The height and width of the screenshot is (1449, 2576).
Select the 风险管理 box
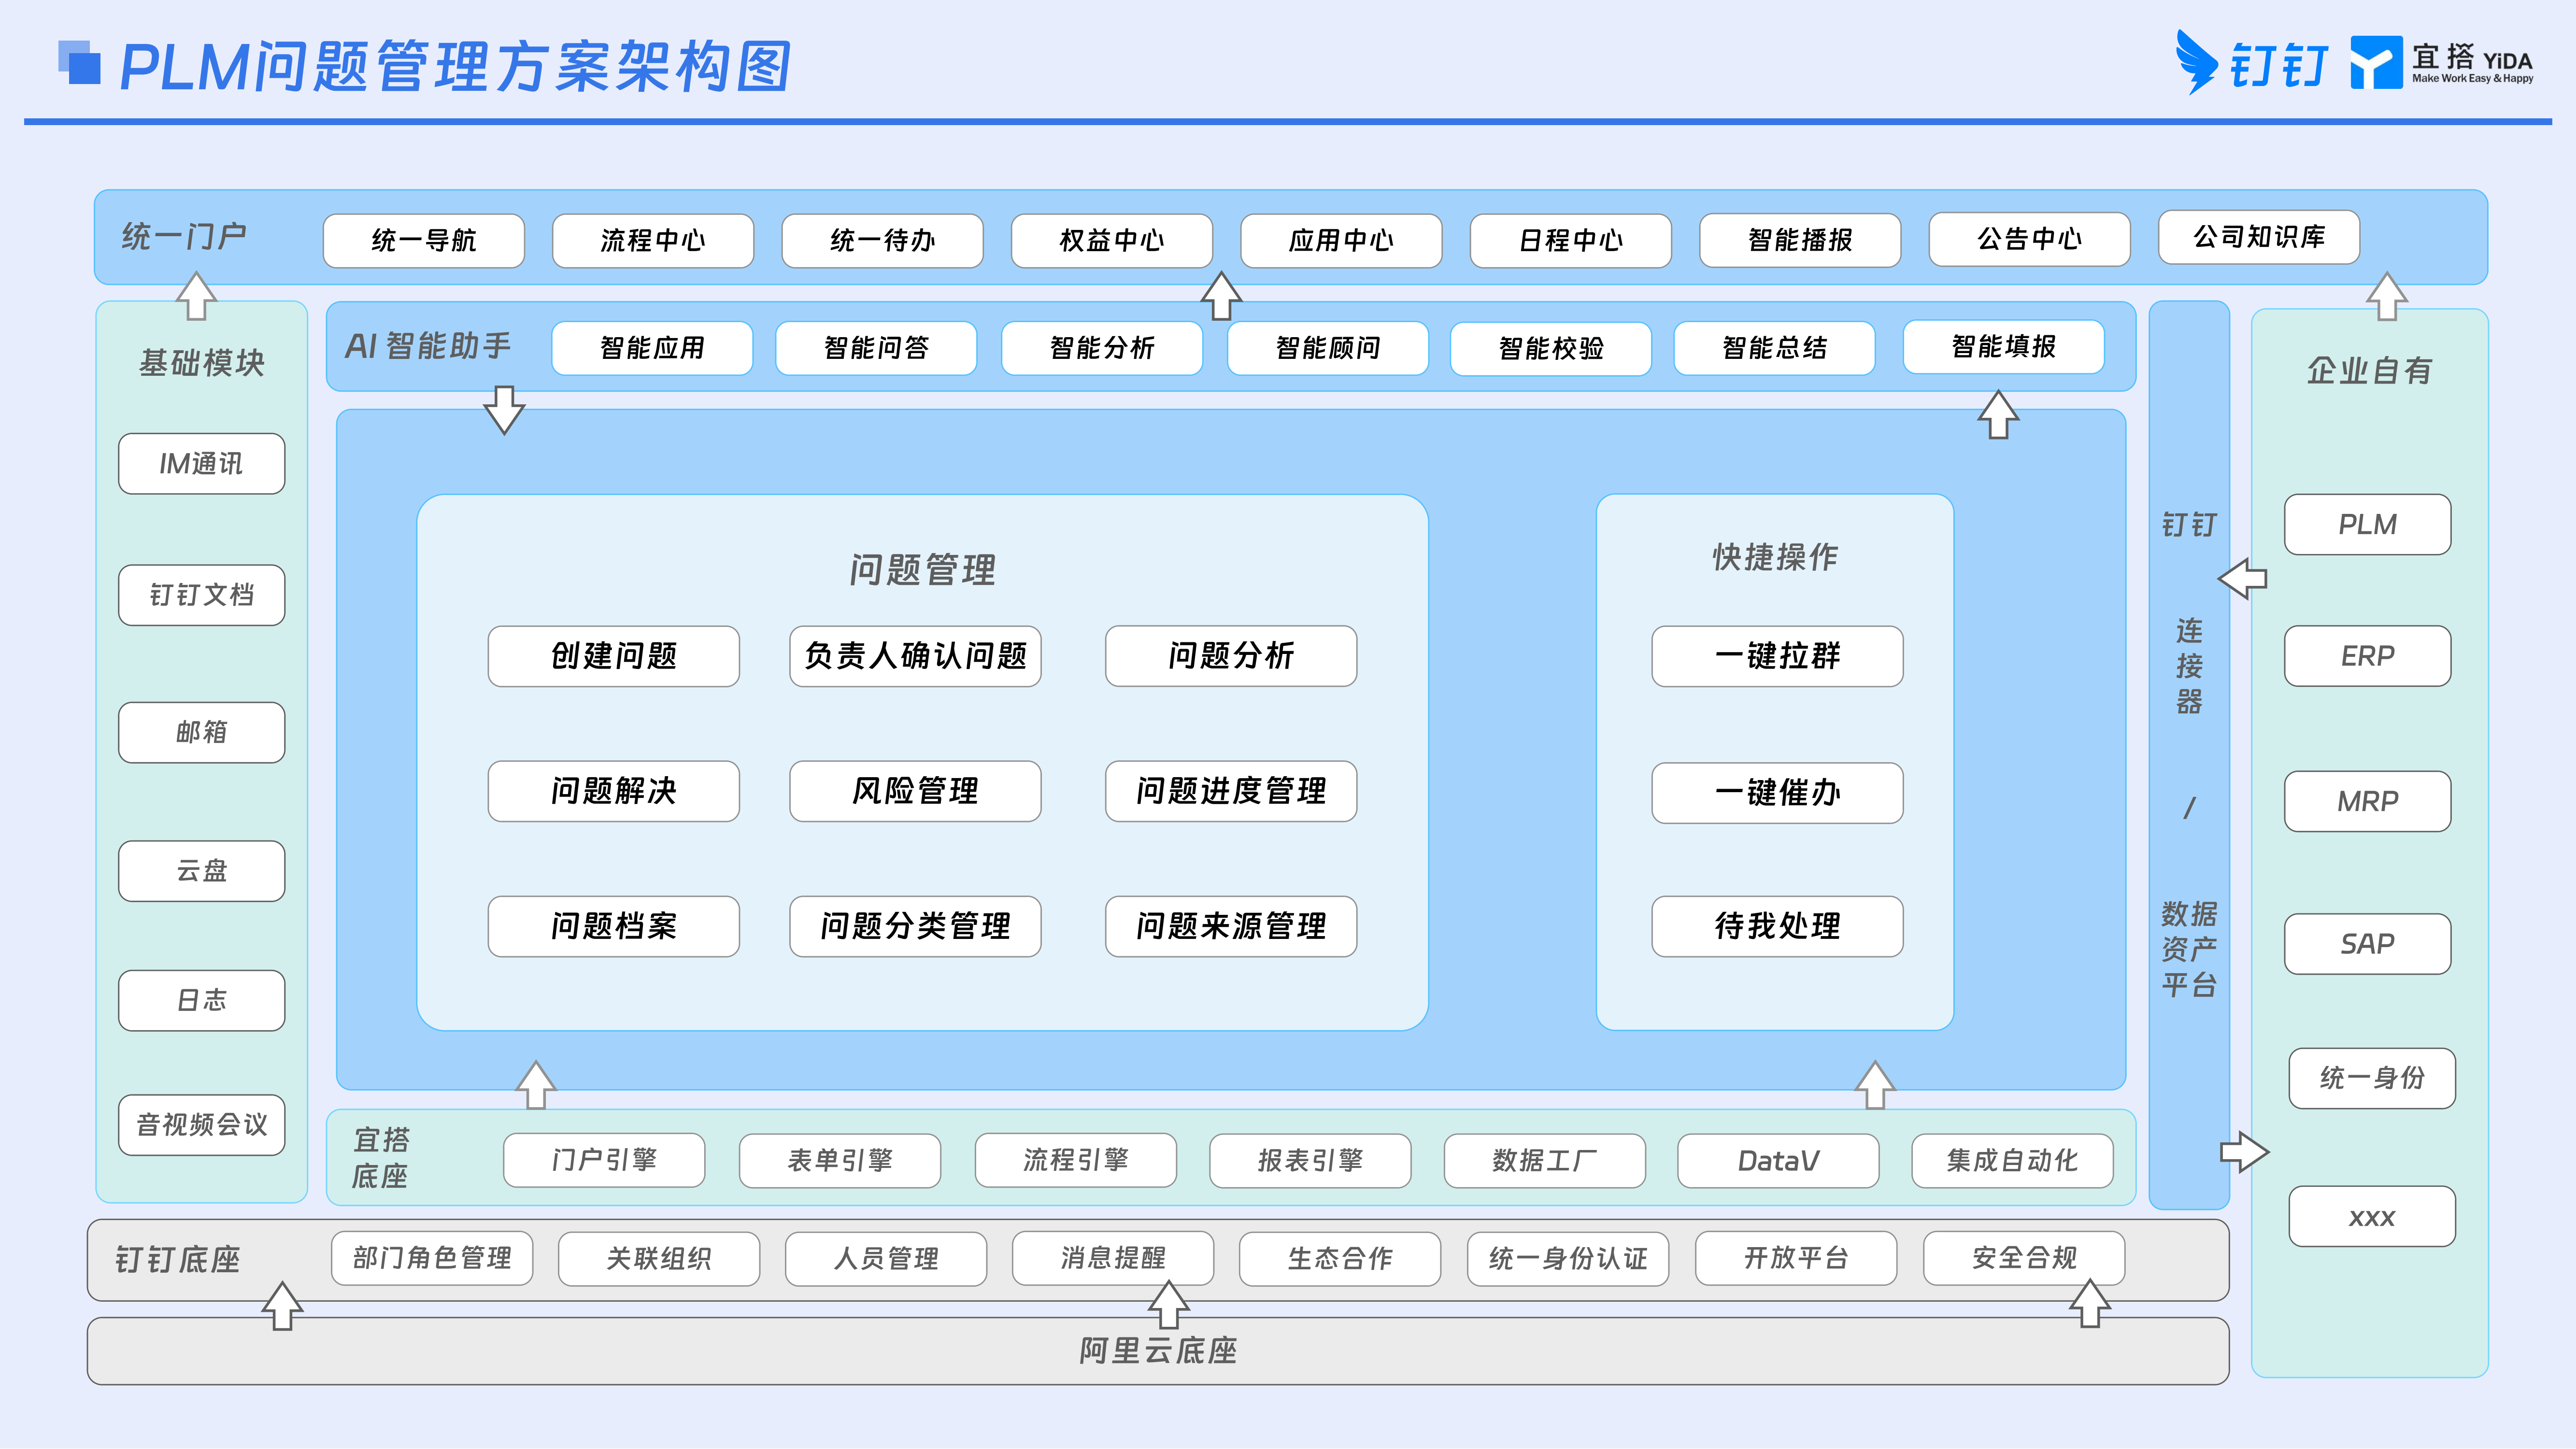click(916, 791)
